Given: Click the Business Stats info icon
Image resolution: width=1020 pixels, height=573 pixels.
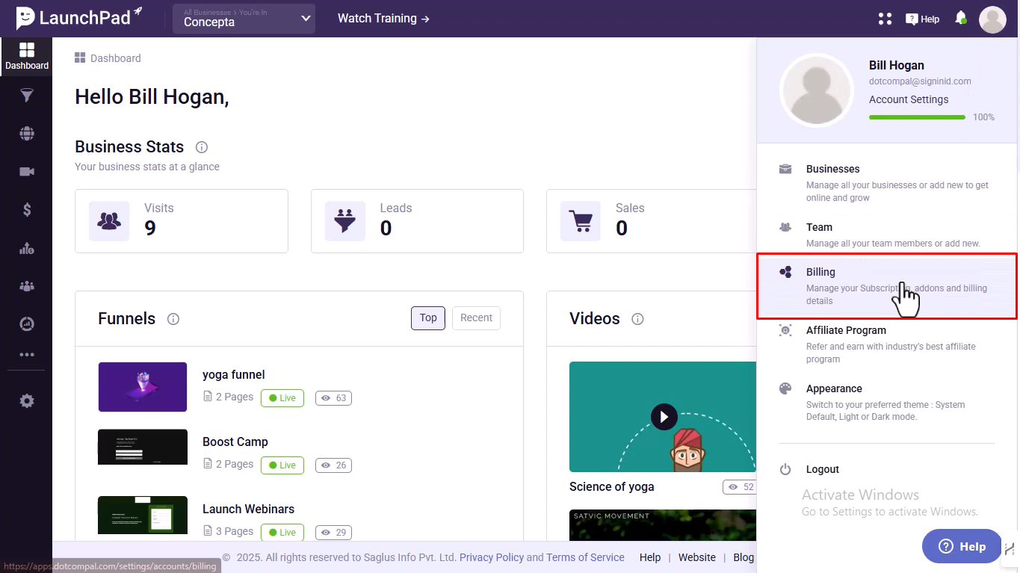Looking at the screenshot, I should tap(201, 147).
